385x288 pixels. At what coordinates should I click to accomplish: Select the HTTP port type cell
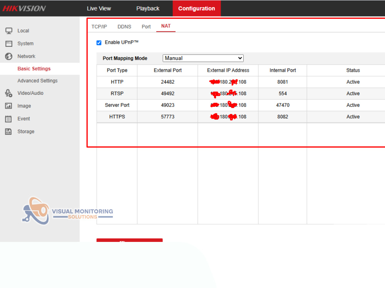pyautogui.click(x=117, y=82)
